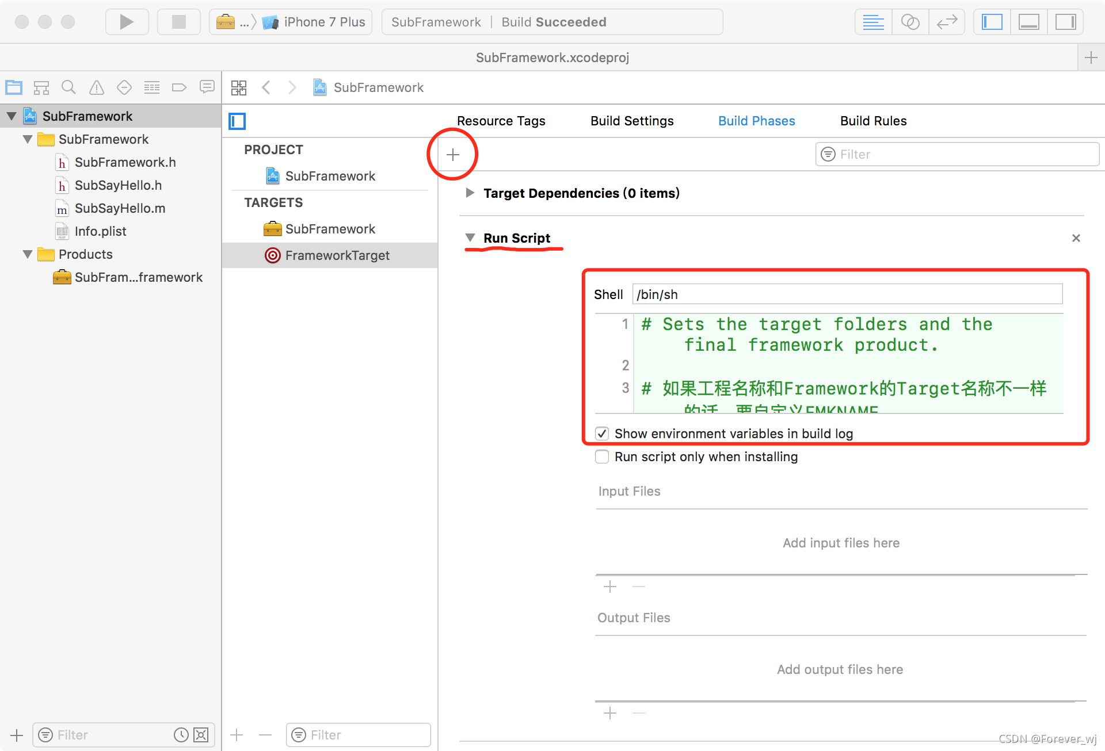Uncheck Show environment variables in build log

pyautogui.click(x=602, y=434)
